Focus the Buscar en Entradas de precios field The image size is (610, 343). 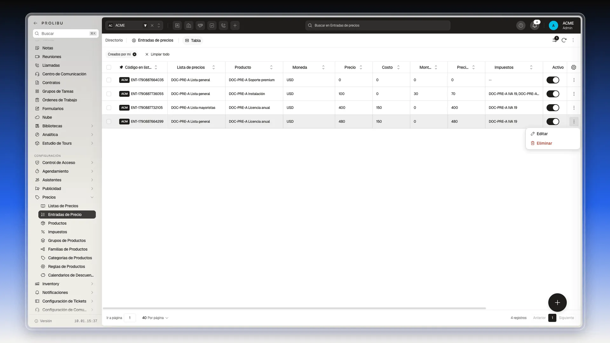[x=378, y=25]
